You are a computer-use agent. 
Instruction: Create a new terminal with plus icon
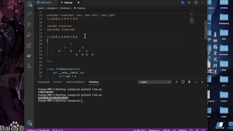(x=176, y=82)
